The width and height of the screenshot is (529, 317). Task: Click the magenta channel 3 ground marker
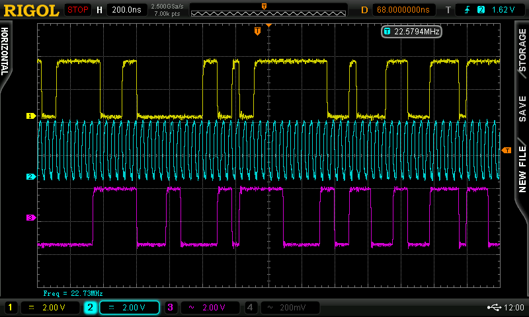[x=30, y=218]
